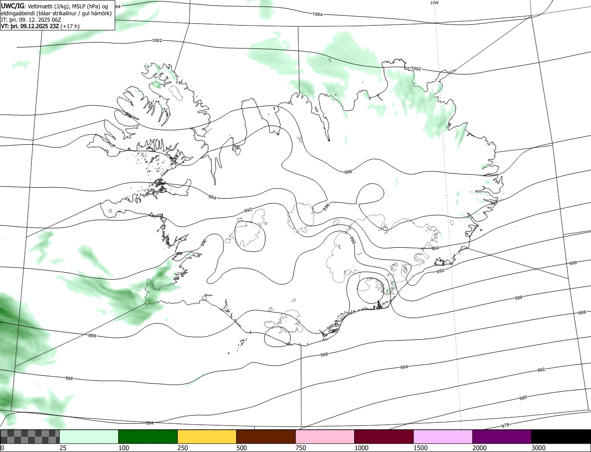Click the dark purple 2000–3000 legend swatch
The image size is (591, 452).
tap(502, 437)
